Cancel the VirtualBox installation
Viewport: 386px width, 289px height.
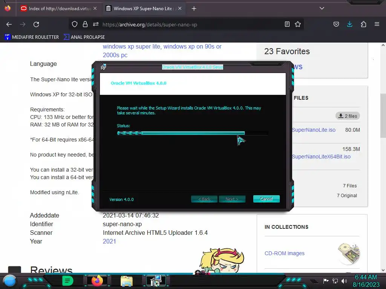(266, 199)
